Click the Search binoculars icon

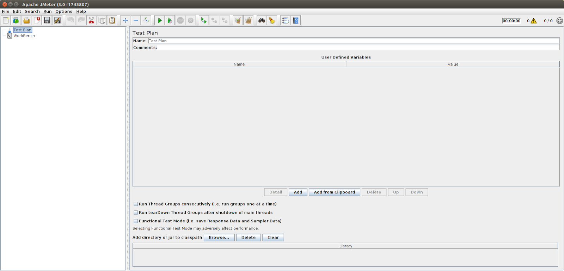coord(262,20)
